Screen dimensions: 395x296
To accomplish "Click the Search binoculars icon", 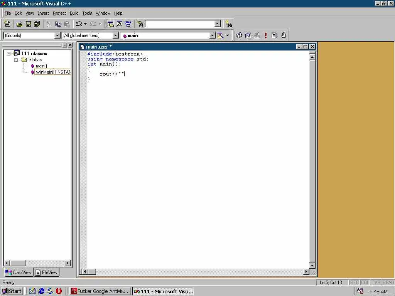I will click(229, 24).
